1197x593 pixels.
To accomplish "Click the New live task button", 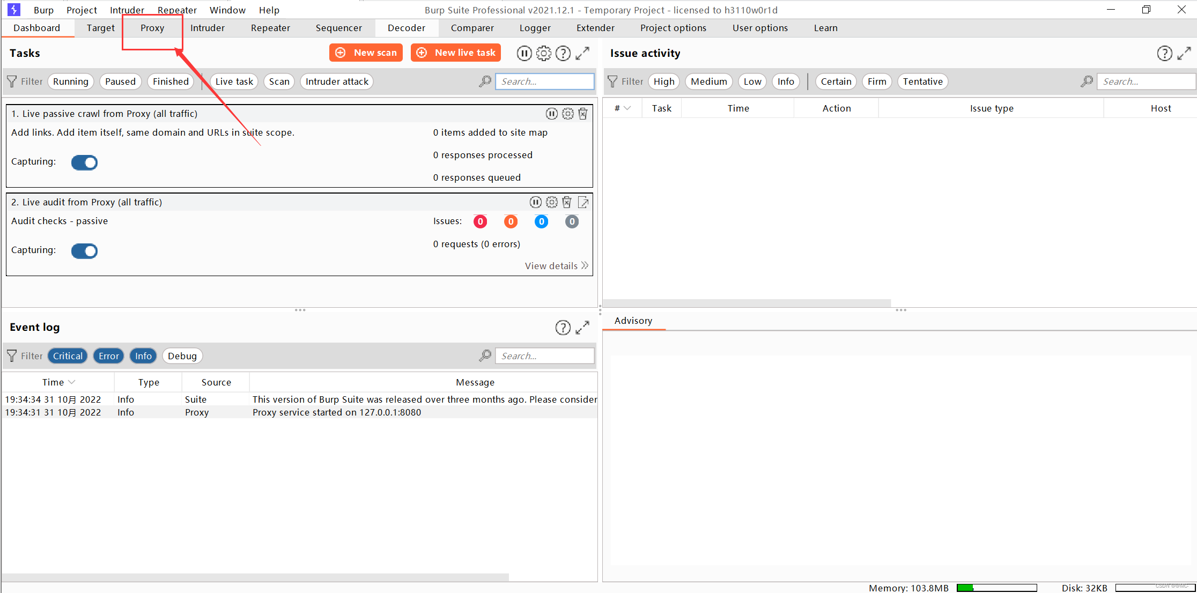I will (456, 53).
